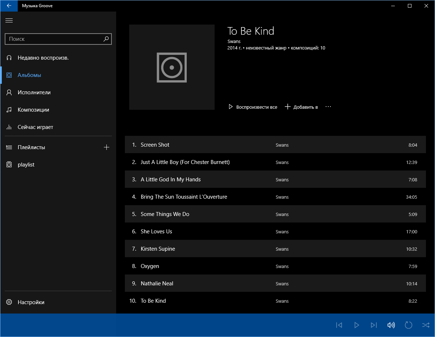Screen dimensions: 435x337
Task: Click the search magnifier icon
Action: (x=106, y=39)
